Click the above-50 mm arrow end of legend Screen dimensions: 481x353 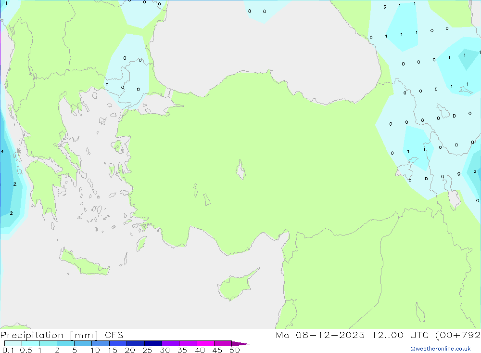tap(240, 344)
